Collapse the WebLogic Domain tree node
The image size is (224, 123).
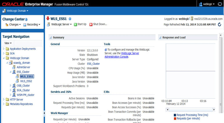(4, 58)
